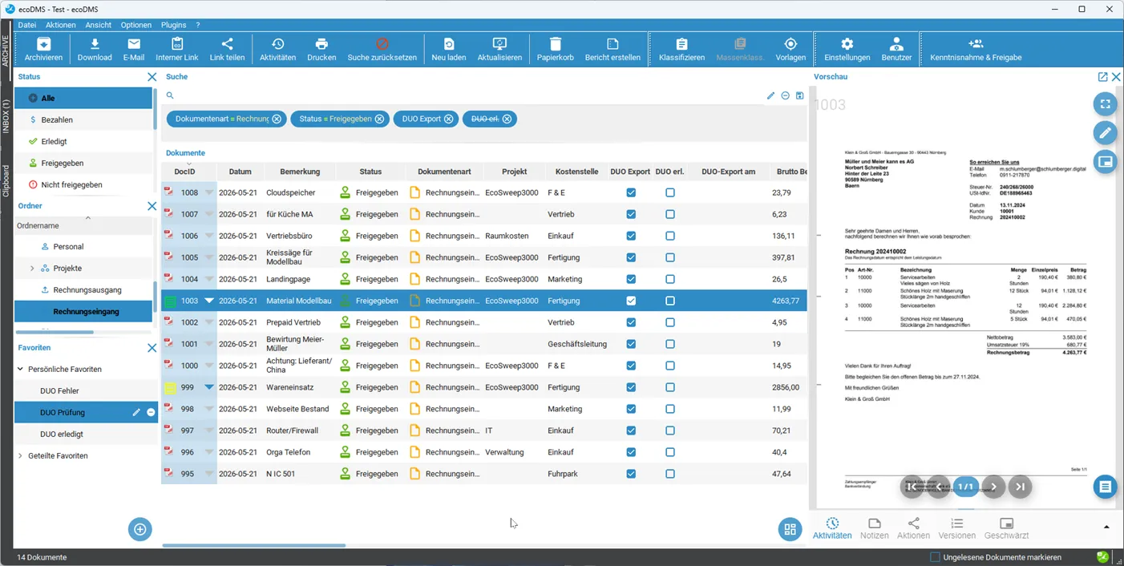The width and height of the screenshot is (1124, 566).
Task: Expand the bottom preview panel arrow
Action: [1106, 528]
